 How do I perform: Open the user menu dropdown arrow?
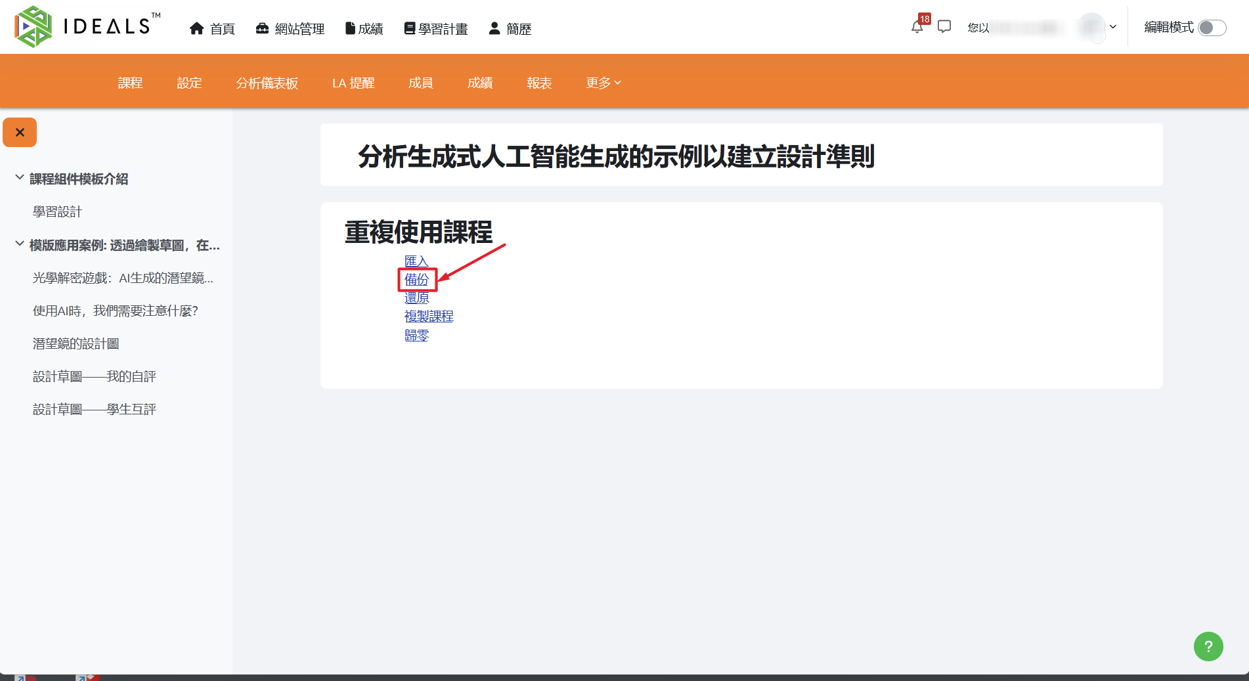pos(1113,27)
